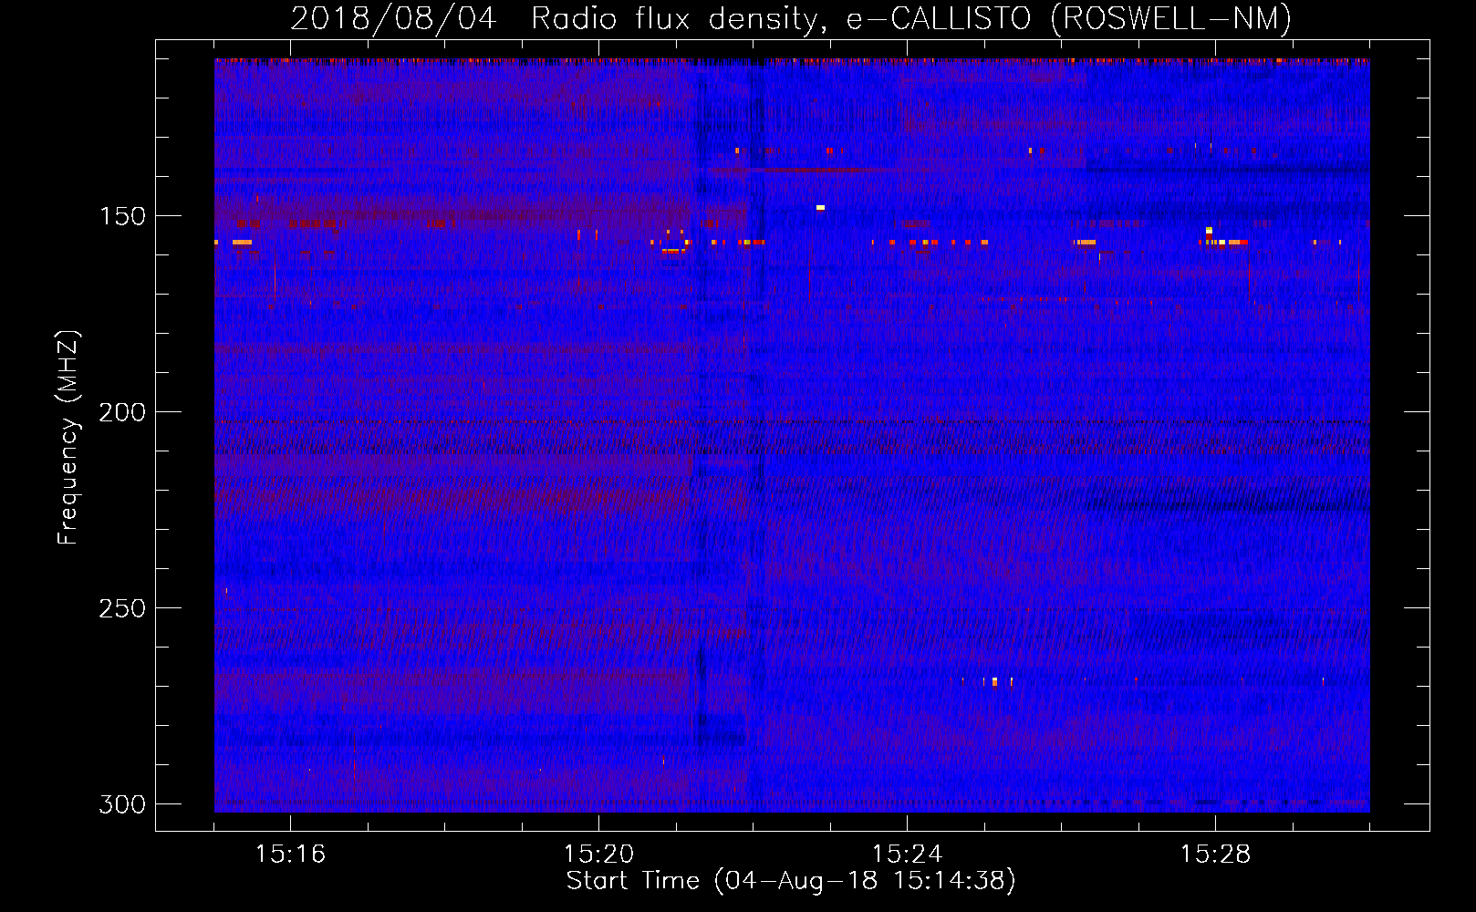
Task: Click the 250 frequency tick label
Action: tap(122, 608)
